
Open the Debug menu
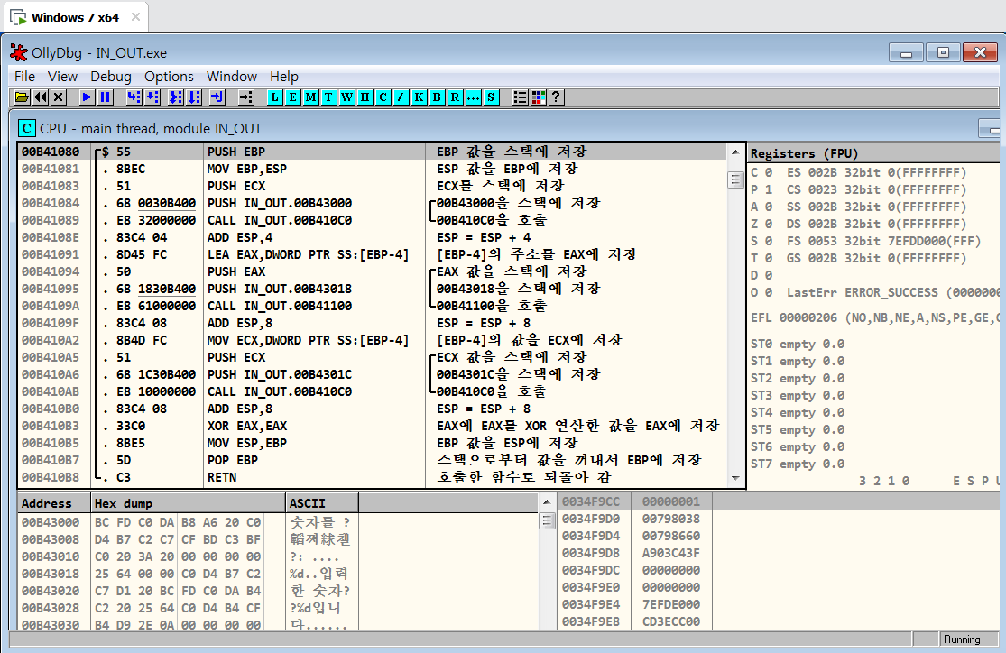click(111, 77)
